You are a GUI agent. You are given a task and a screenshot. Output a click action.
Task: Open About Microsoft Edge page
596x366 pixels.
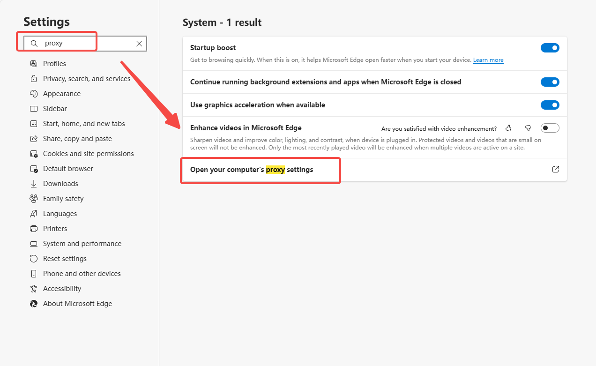(77, 304)
